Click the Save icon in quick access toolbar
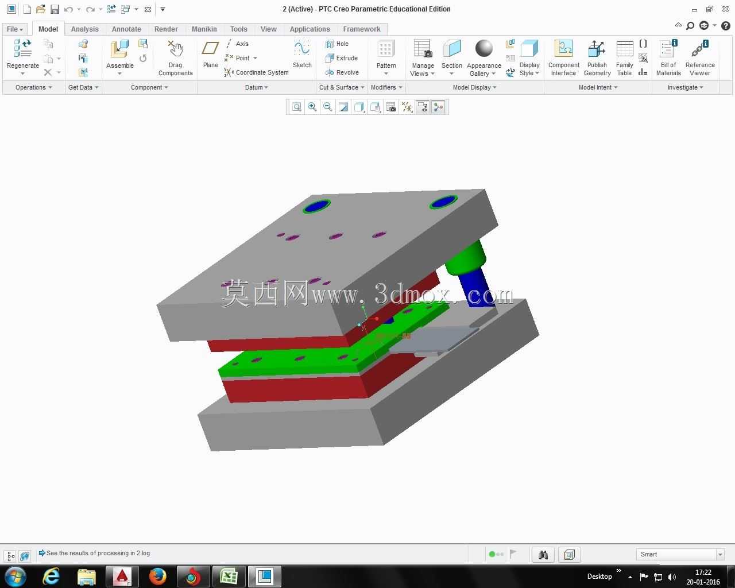 coord(55,9)
